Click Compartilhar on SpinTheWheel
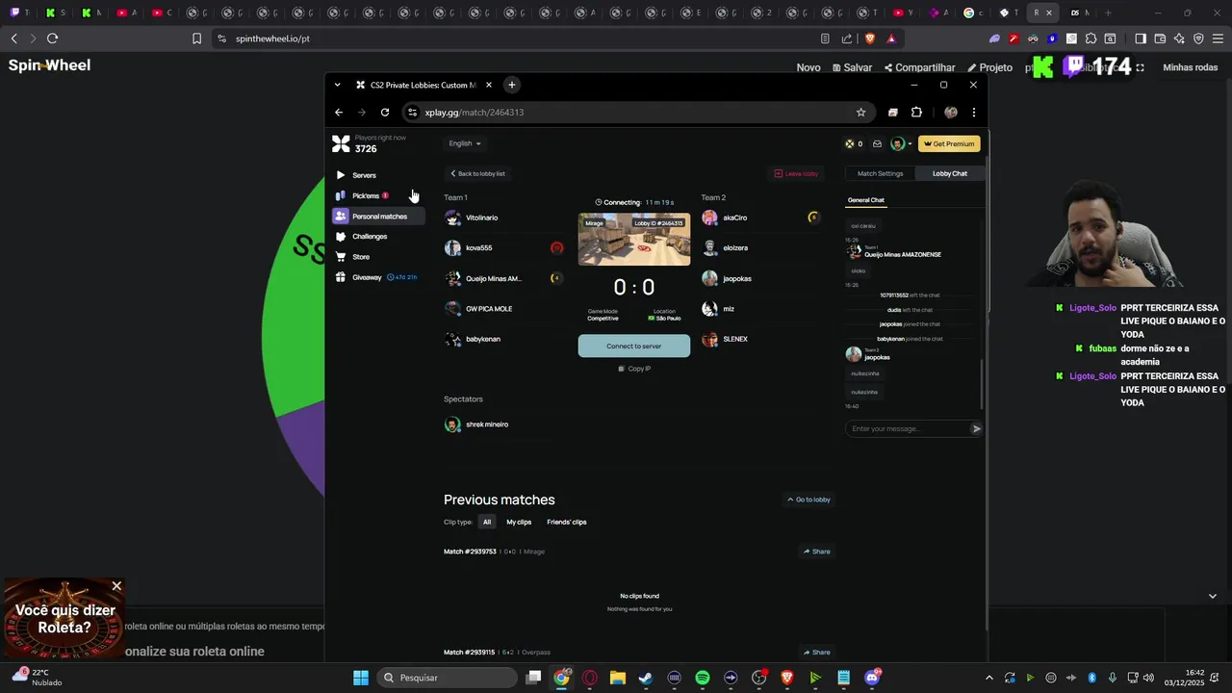 point(919,67)
